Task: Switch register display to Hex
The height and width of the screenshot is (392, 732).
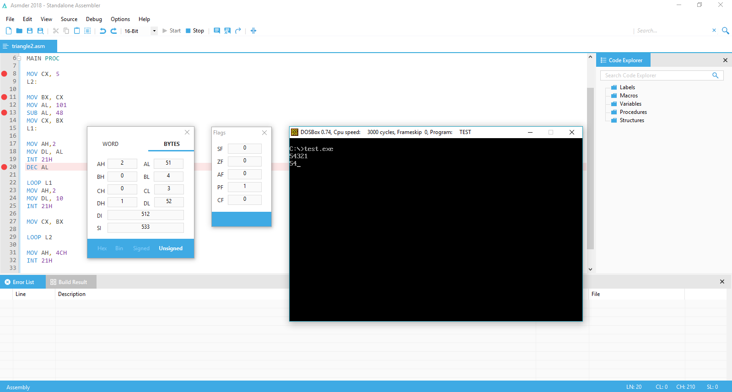Action: pos(102,248)
